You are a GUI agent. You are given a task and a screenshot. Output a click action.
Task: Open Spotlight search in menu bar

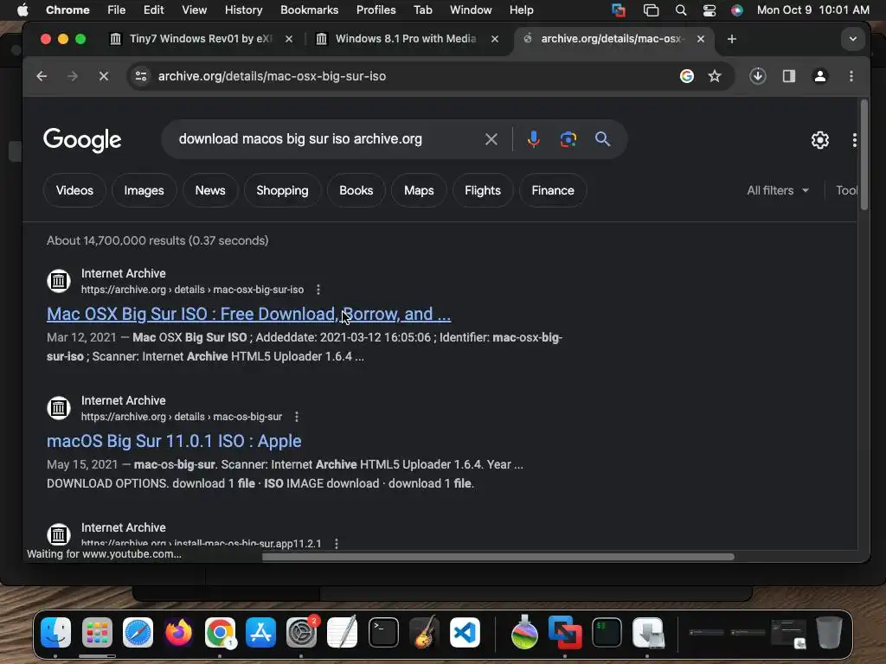pos(681,10)
